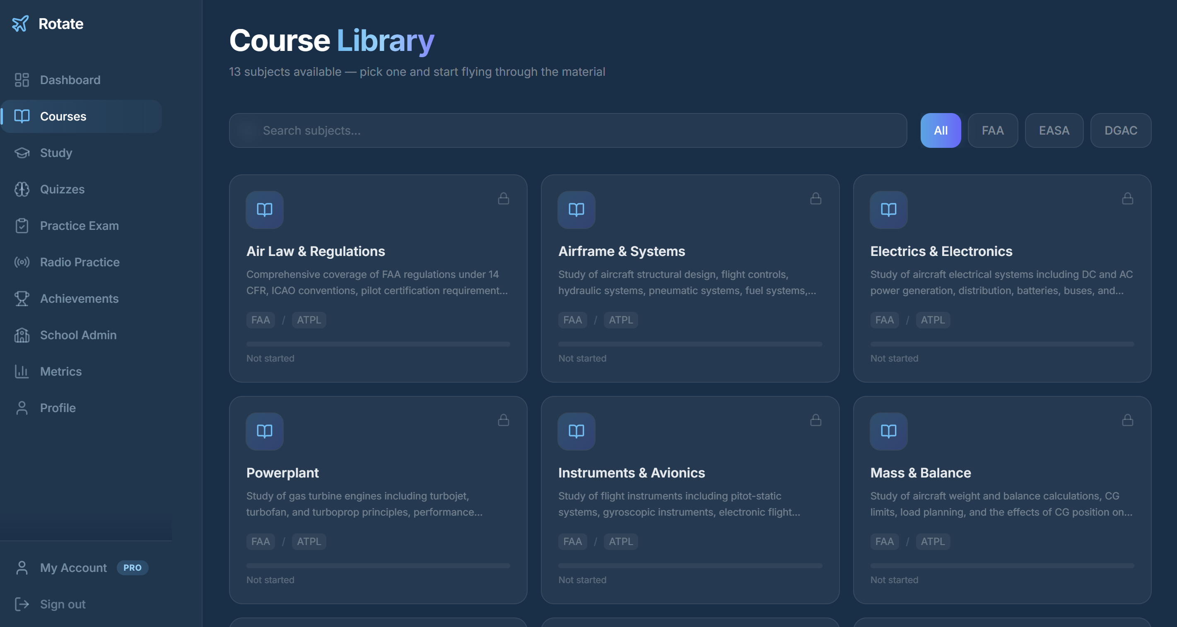This screenshot has height=627, width=1177.
Task: Click the Radio Practice broadcast icon
Action: coord(22,262)
